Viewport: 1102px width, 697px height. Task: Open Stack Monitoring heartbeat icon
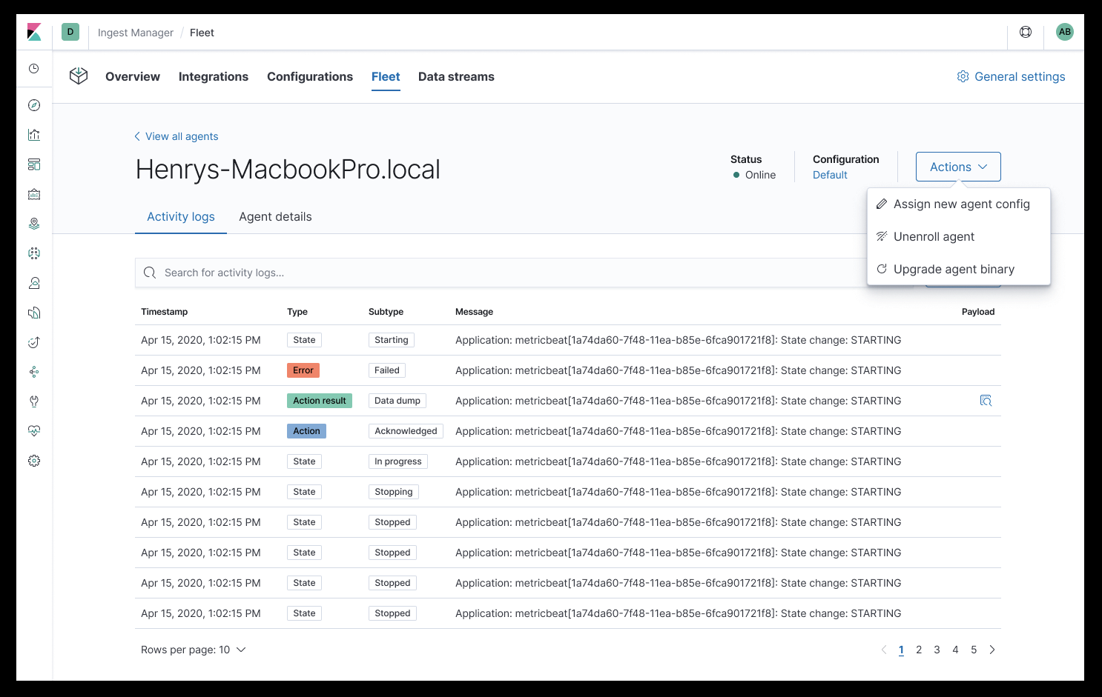coord(34,431)
